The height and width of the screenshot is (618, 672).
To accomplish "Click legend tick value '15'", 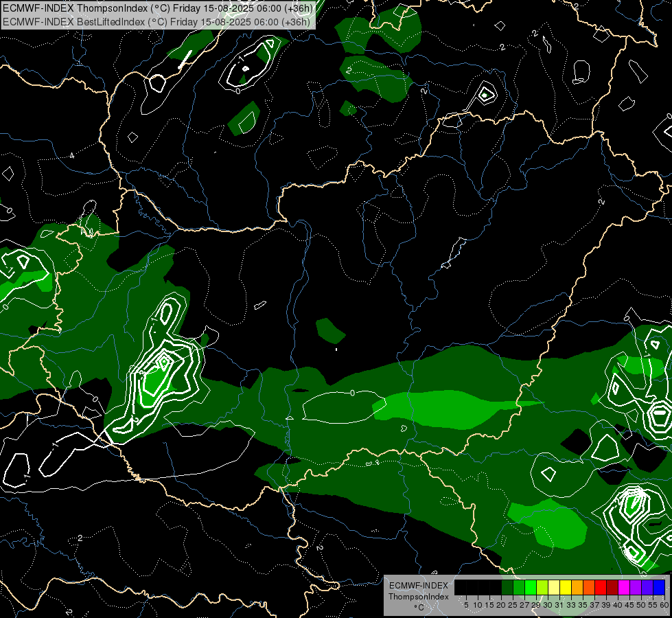I will (x=489, y=605).
